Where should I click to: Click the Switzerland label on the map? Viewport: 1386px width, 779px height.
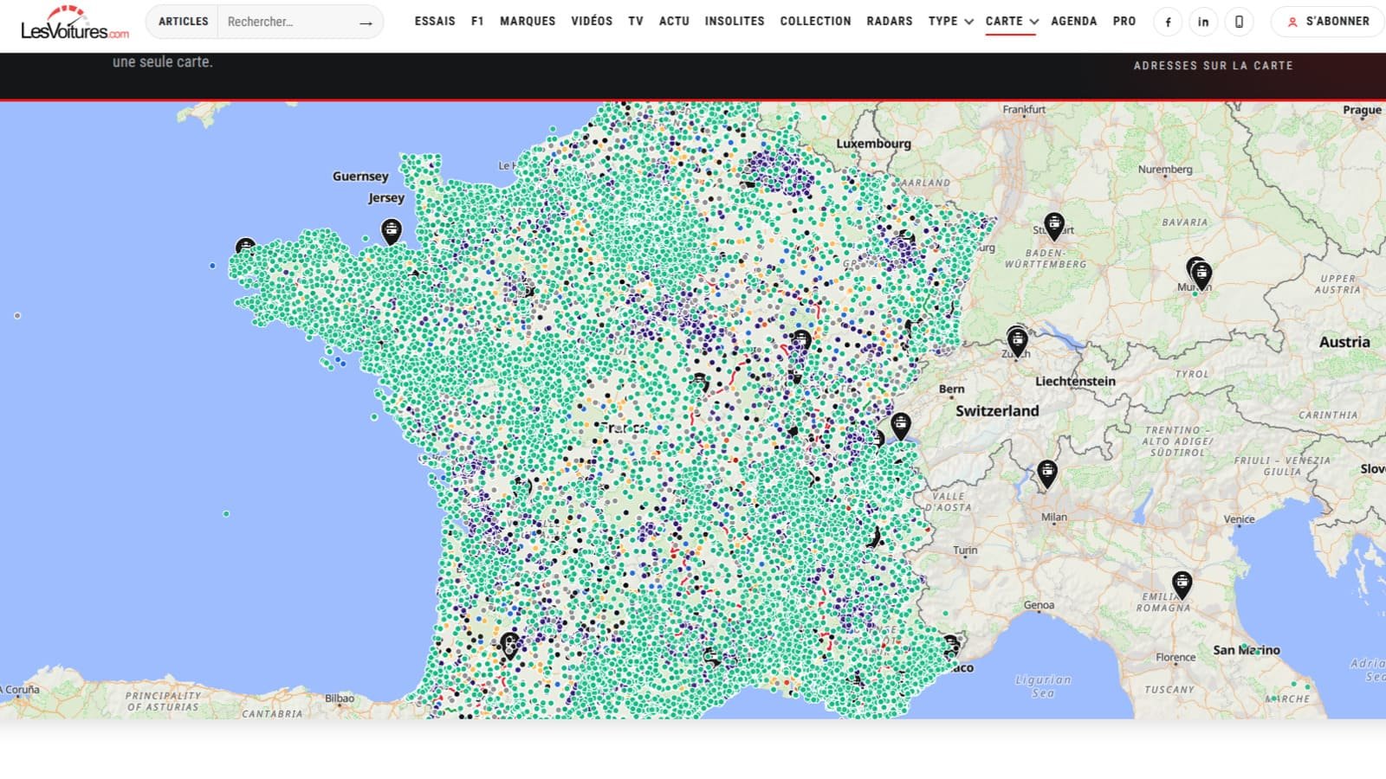coord(997,411)
